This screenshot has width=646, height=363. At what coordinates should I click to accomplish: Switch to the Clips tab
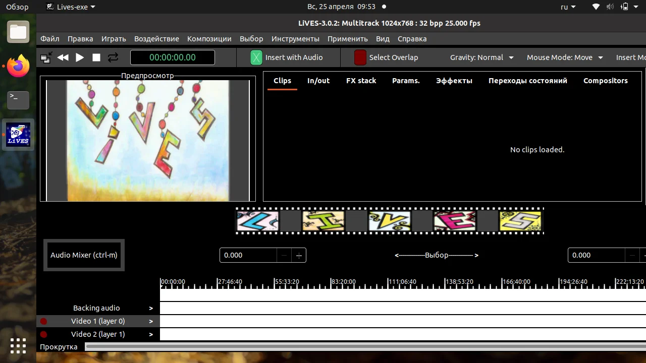pyautogui.click(x=282, y=81)
